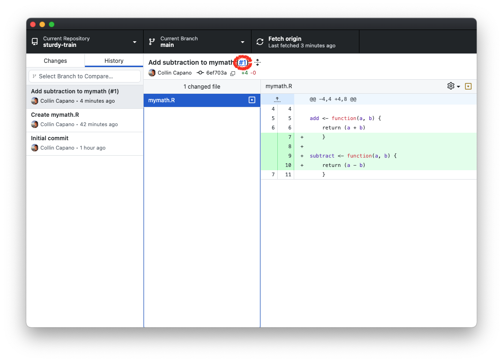Click the git branch icon beside main
This screenshot has height=362, width=503.
tap(152, 42)
